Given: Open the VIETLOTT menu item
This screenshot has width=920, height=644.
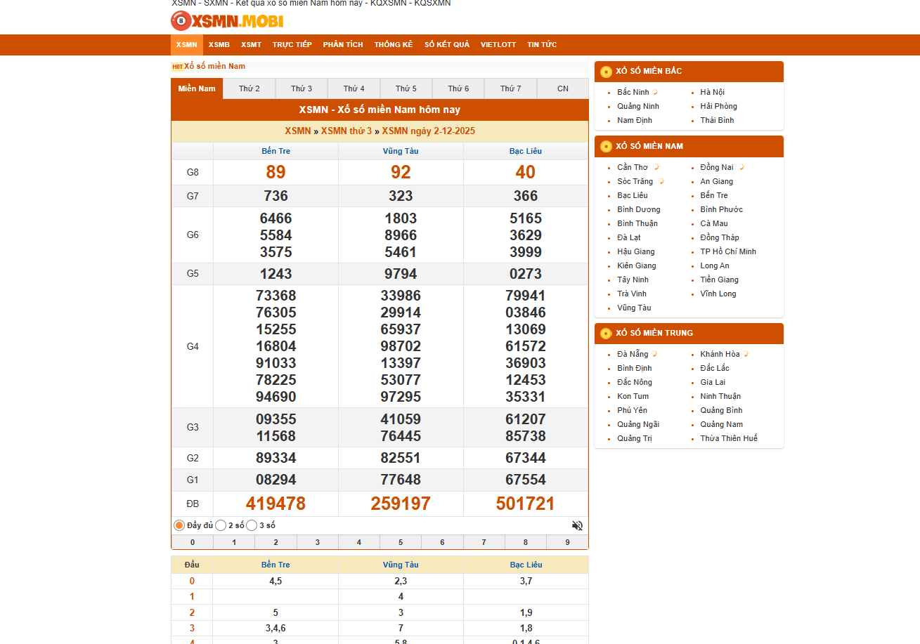Looking at the screenshot, I should tap(498, 45).
